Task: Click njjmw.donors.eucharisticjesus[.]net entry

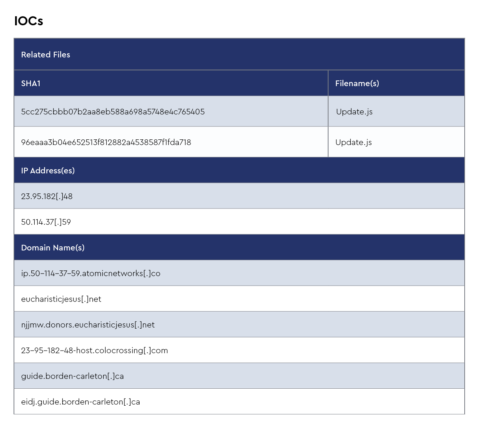Action: tap(88, 325)
